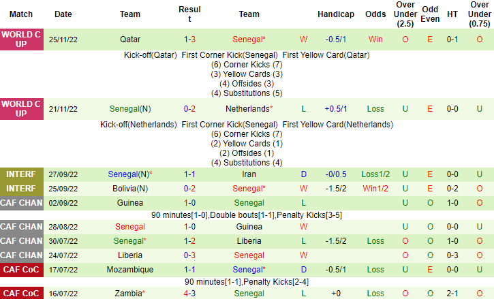Open the Liberia team on 30/07/22 row
Viewport: 494px width, 299px height.
pos(249,240)
